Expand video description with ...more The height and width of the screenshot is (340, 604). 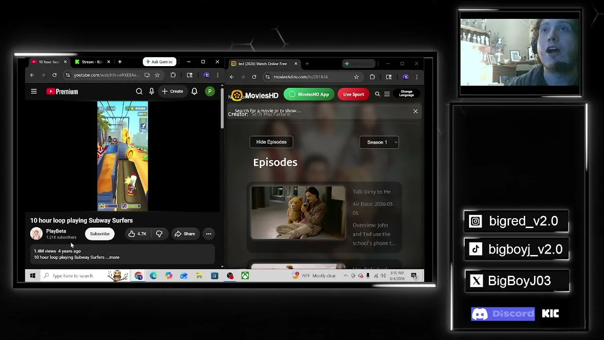(113, 257)
